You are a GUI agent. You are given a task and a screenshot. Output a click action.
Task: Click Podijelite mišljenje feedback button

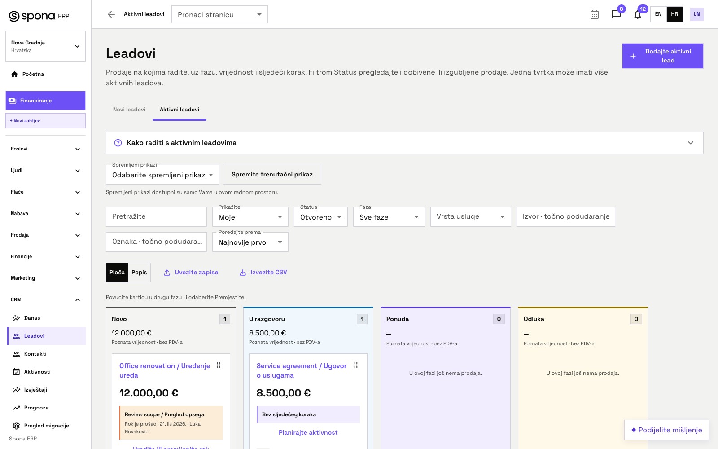pos(666,430)
